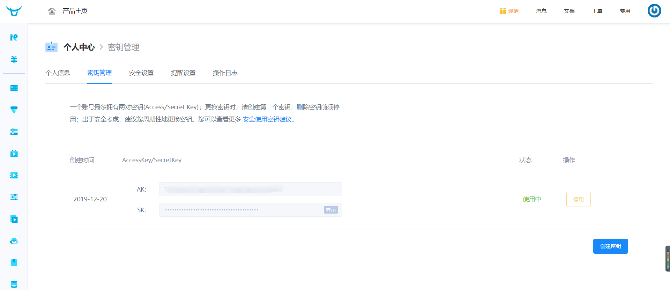Click the 停用 button for the key
The width and height of the screenshot is (670, 290).
[x=579, y=199]
